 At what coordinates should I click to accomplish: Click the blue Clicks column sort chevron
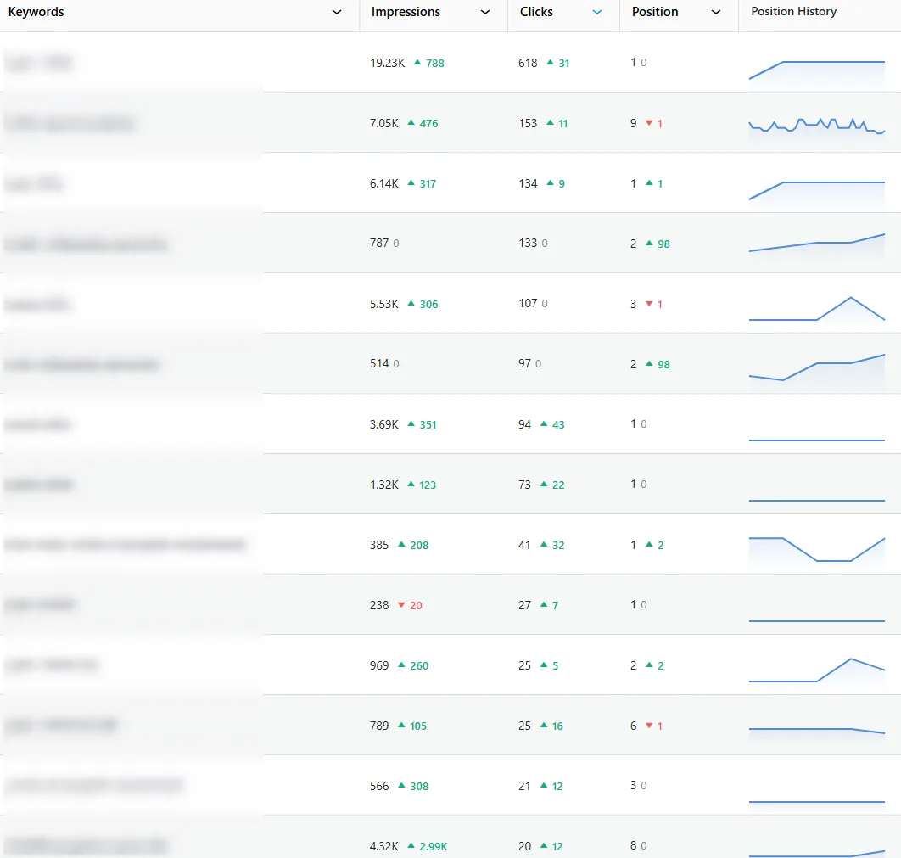point(597,13)
